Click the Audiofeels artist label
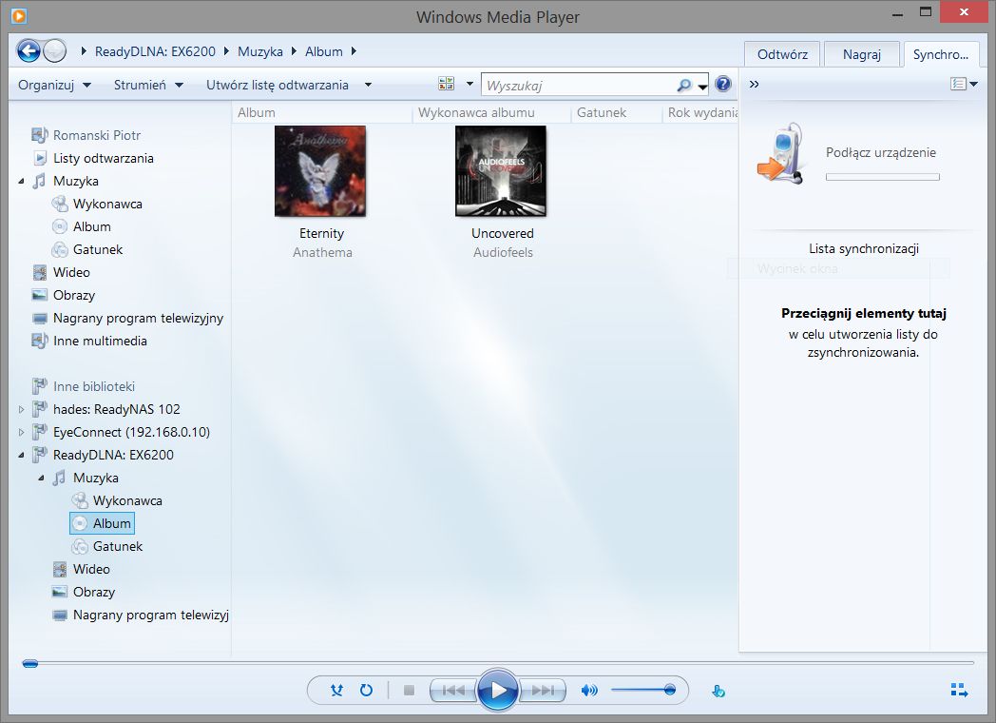This screenshot has width=996, height=723. tap(503, 252)
